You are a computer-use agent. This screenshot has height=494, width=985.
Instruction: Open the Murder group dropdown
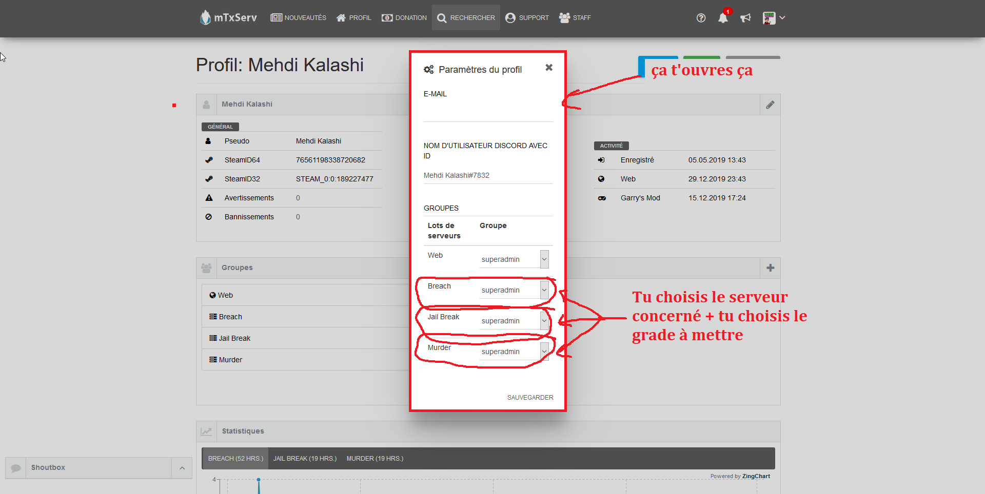point(515,352)
